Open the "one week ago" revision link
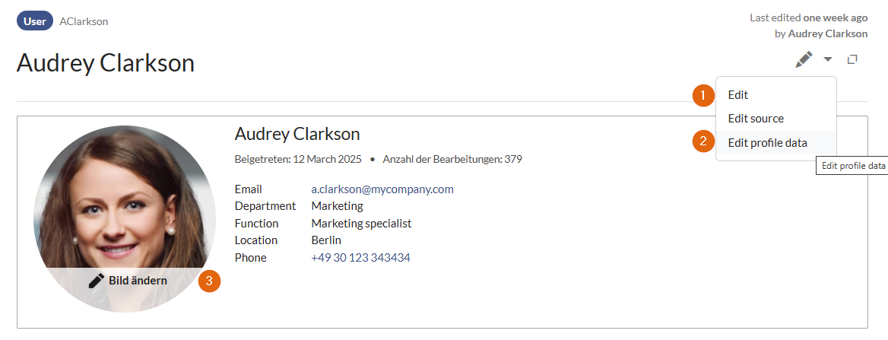888x340 pixels. 835,17
